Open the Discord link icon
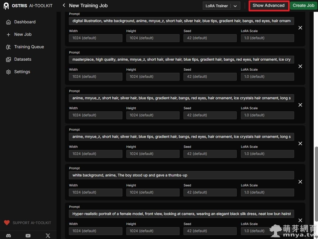Image resolution: width=318 pixels, height=239 pixels. (8, 236)
